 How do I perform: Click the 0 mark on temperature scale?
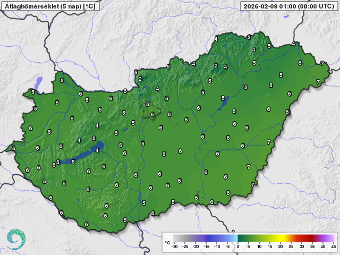(x=238, y=246)
